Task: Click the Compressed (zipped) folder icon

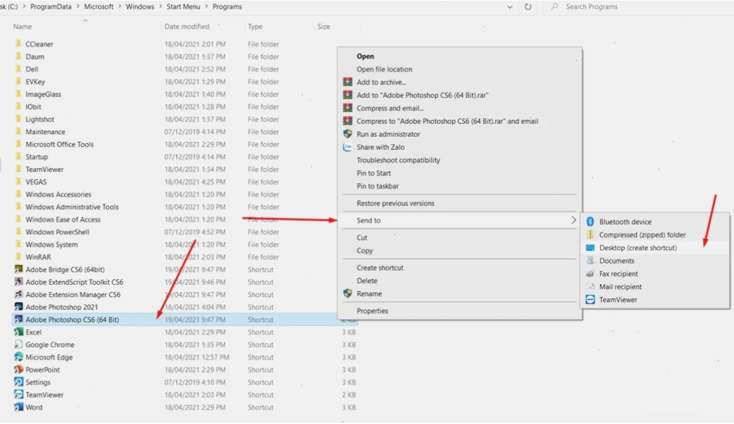Action: coord(590,235)
